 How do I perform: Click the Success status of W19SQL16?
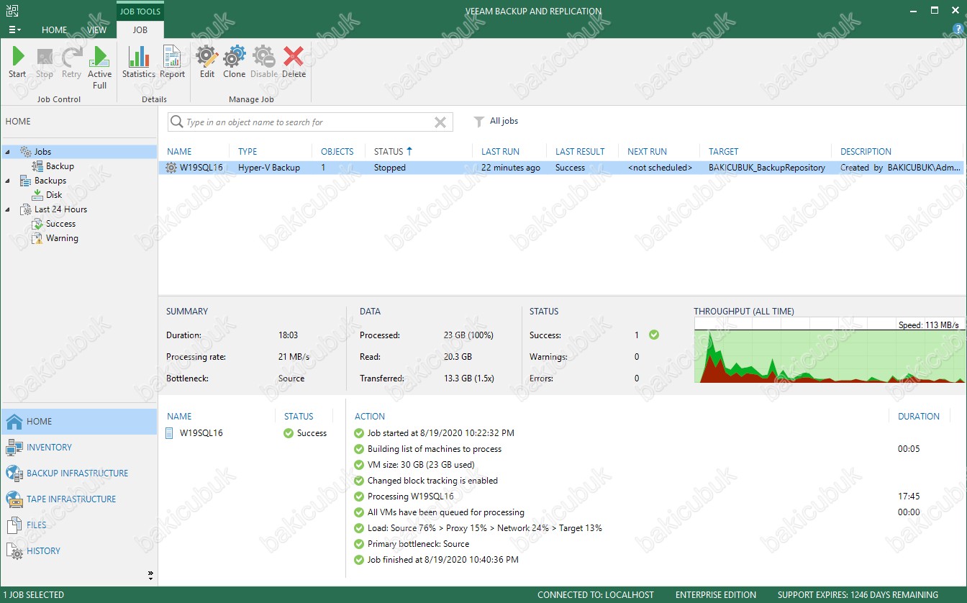(305, 433)
